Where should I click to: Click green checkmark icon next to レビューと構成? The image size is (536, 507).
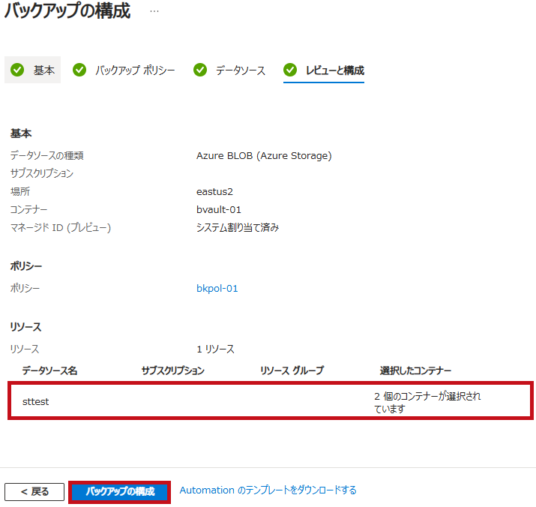click(x=290, y=70)
